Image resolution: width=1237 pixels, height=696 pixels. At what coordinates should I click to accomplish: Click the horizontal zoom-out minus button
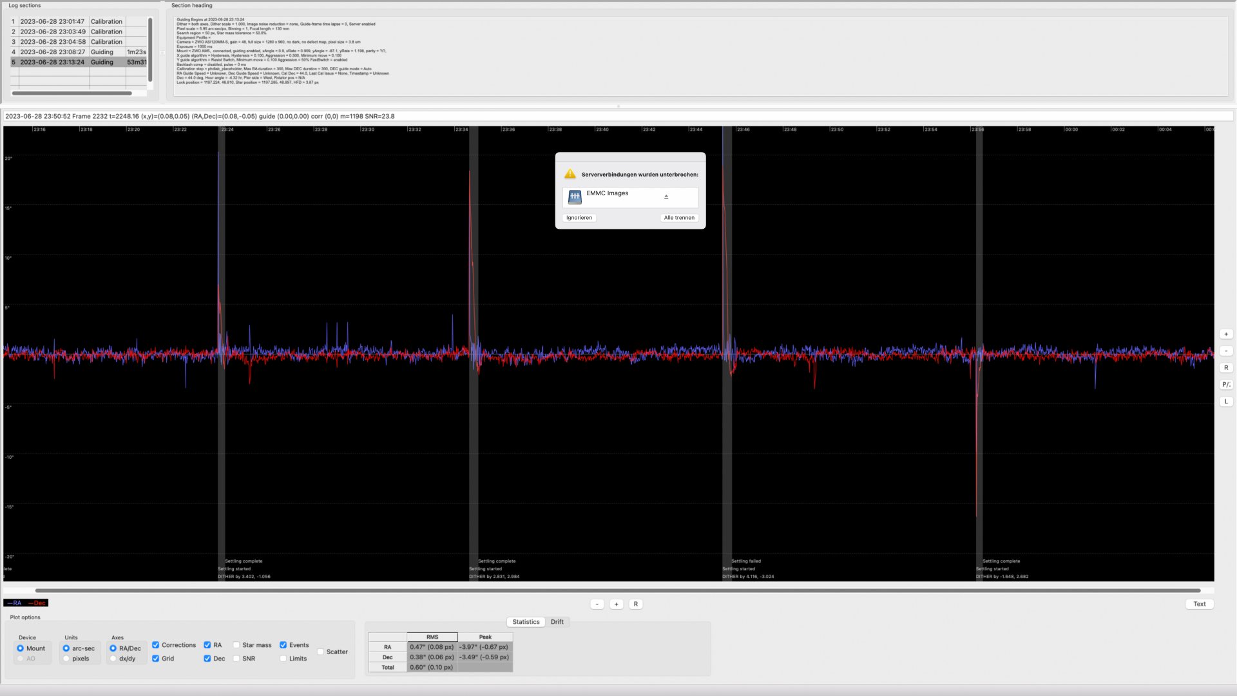597,604
